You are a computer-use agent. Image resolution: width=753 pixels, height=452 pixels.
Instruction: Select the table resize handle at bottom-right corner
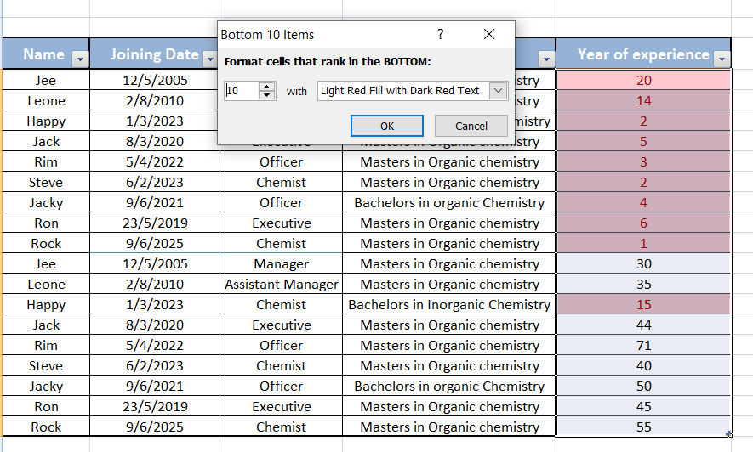[x=729, y=434]
